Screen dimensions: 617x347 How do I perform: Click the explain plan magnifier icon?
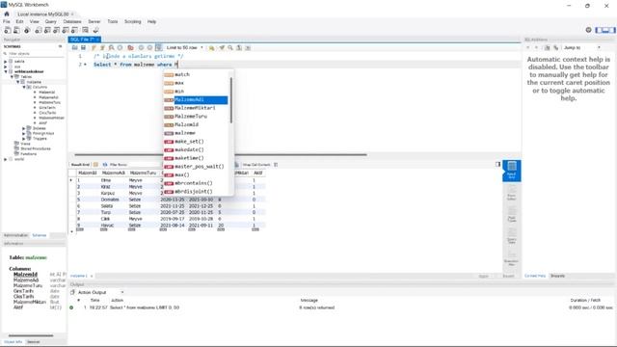[x=112, y=47]
